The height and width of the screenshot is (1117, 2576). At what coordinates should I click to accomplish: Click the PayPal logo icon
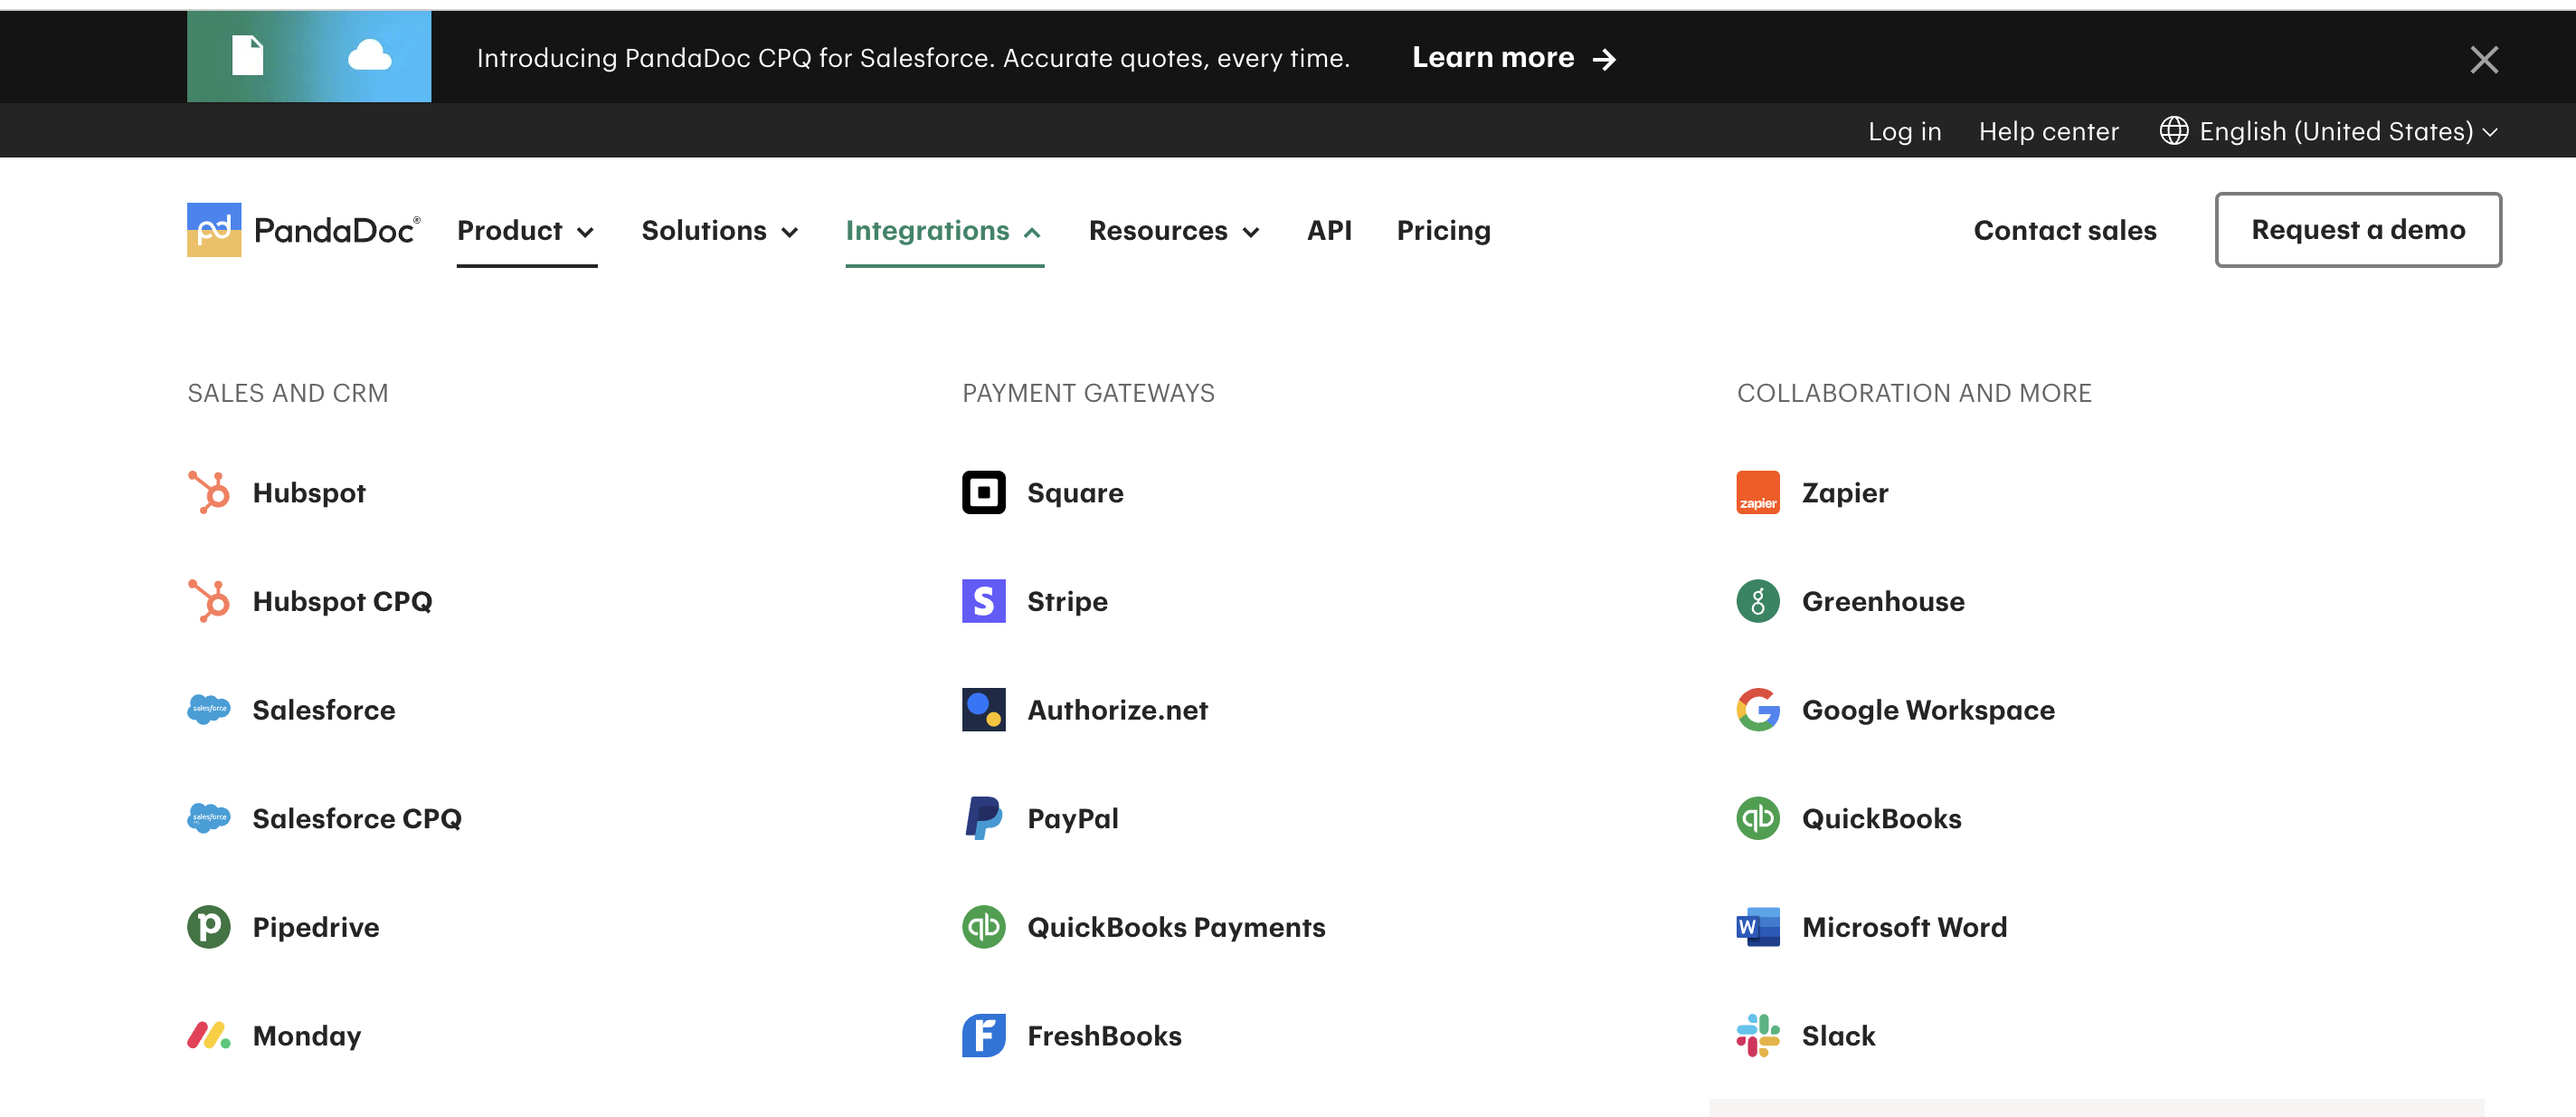984,818
